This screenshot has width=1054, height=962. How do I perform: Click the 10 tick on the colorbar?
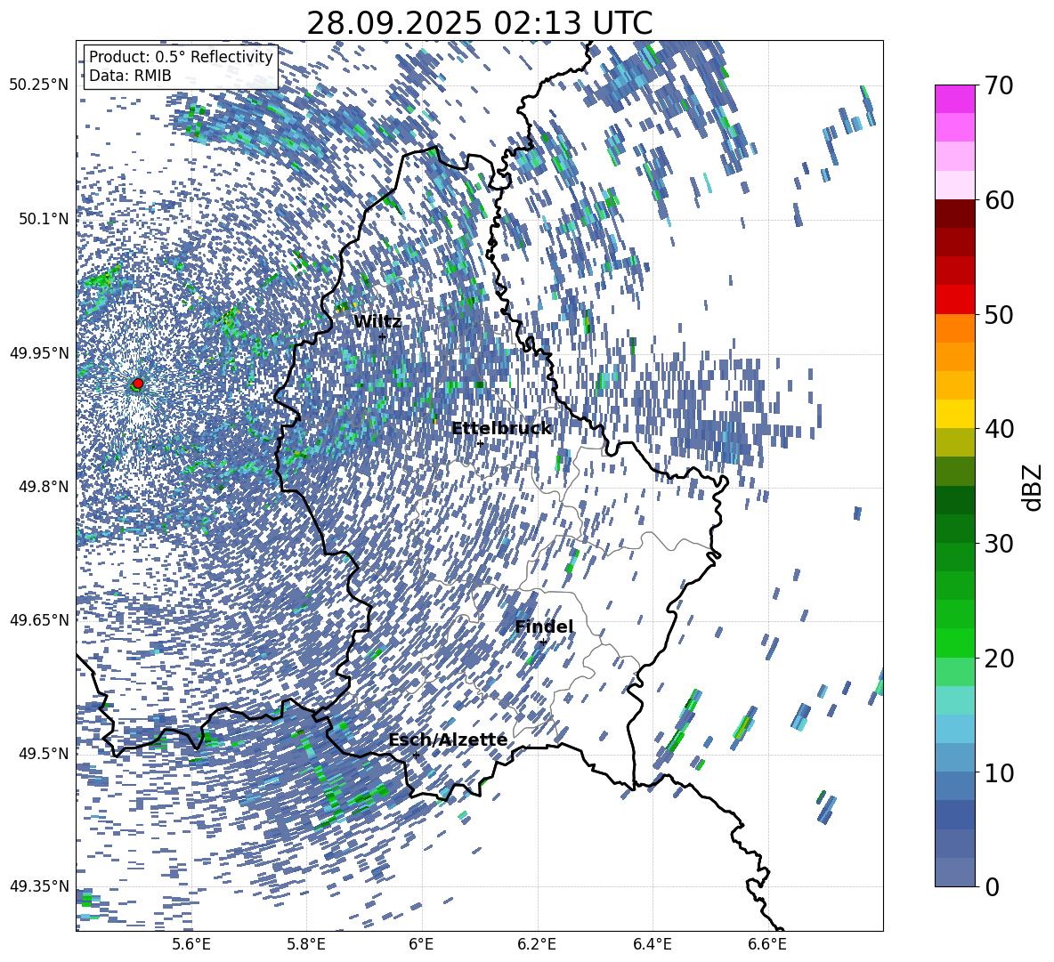999,772
